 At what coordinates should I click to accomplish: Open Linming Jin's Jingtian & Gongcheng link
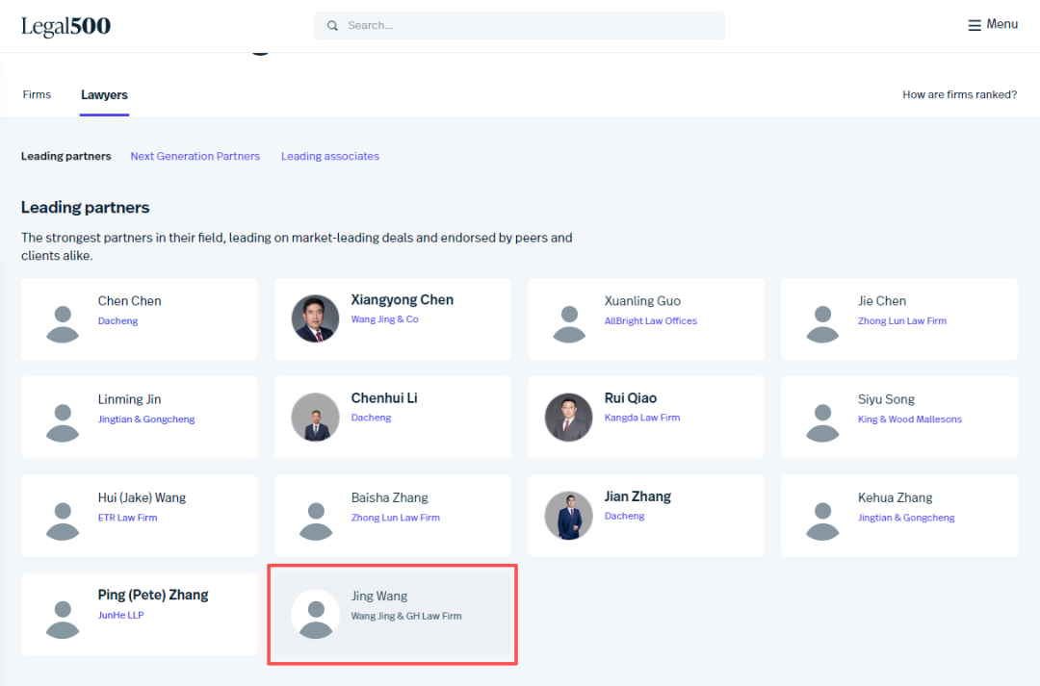(x=146, y=419)
